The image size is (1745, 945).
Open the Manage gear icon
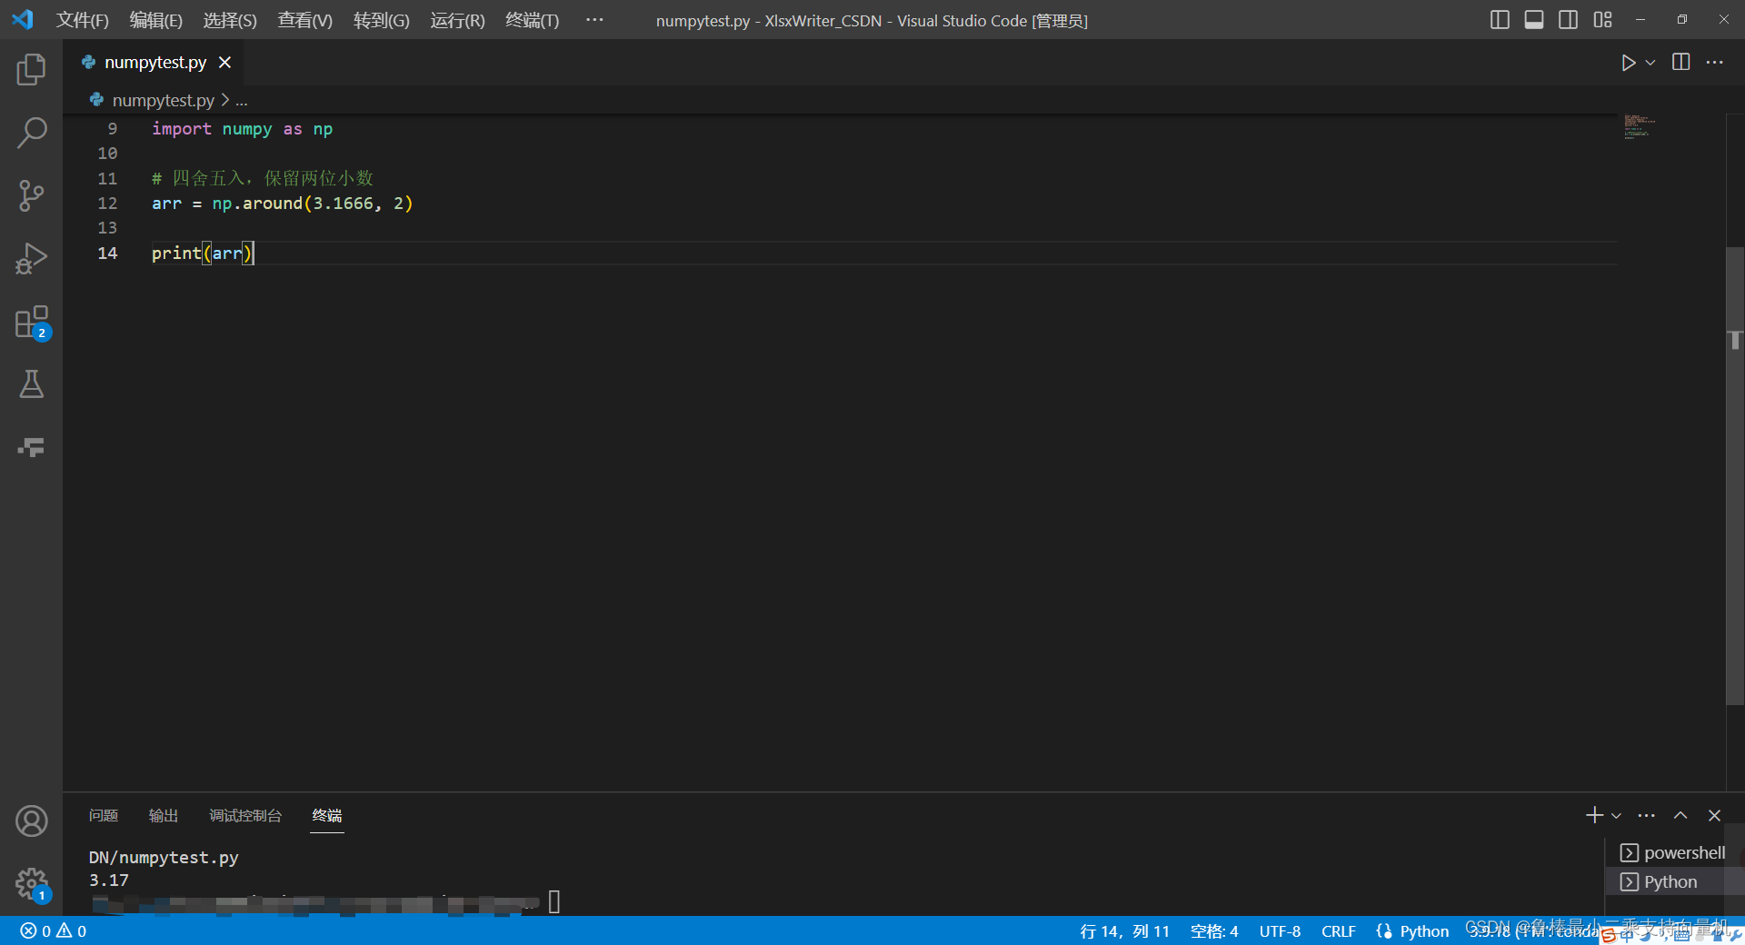31,883
